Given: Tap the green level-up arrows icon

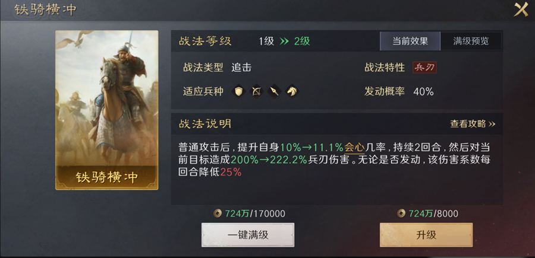Looking at the screenshot, I should point(284,41).
